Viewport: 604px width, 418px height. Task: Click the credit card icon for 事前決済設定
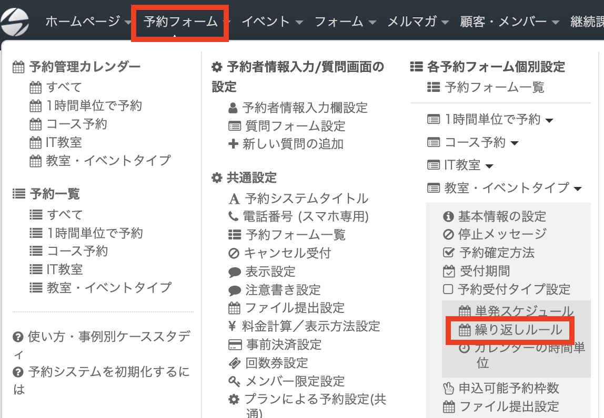[235, 344]
